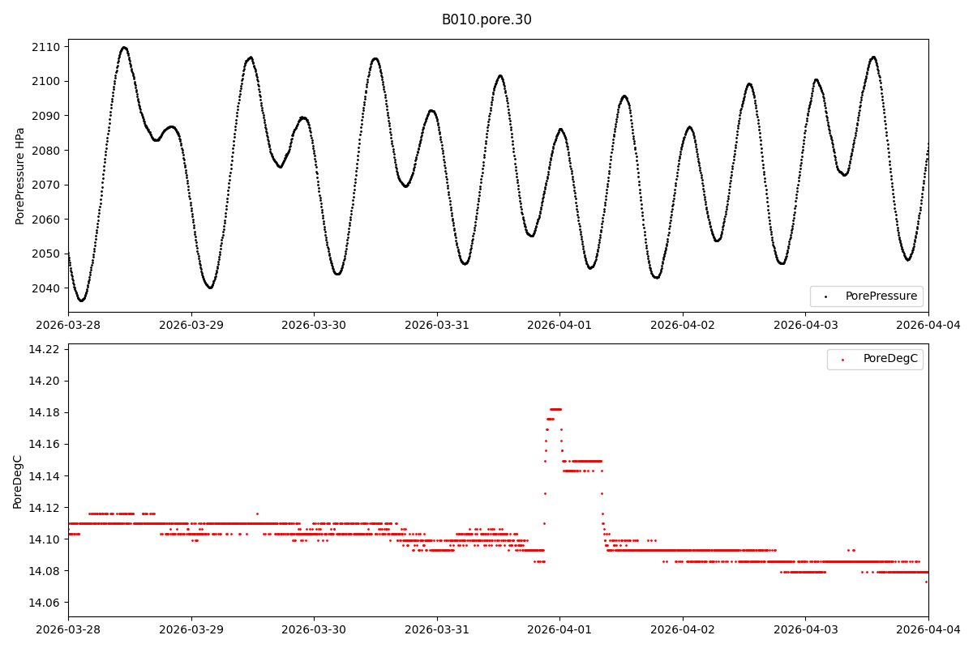Image resolution: width=973 pixels, height=648 pixels.
Task: Click the 2110 tick on pressure axis
Action: (45, 47)
